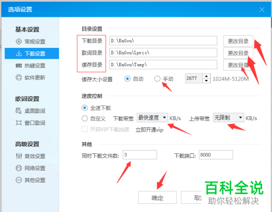272x212 pixels.
Task: Click the cache size field showing 2677
Action: click(194, 78)
